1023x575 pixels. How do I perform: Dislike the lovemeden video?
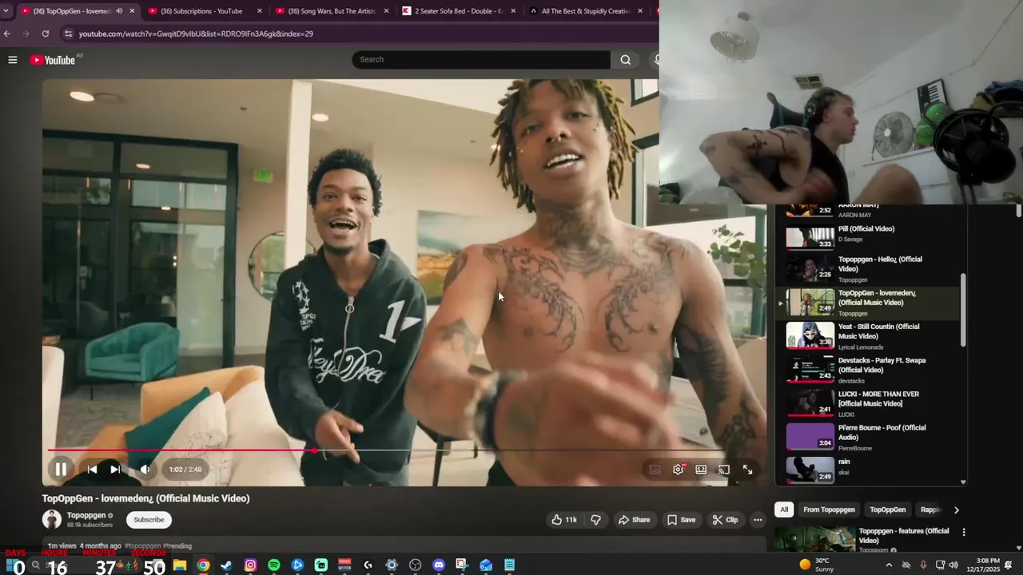[596, 520]
